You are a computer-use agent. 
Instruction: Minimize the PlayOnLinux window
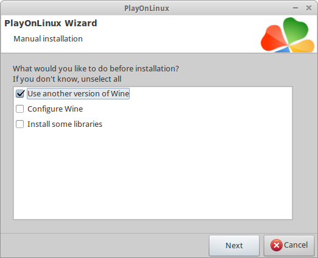click(x=295, y=8)
